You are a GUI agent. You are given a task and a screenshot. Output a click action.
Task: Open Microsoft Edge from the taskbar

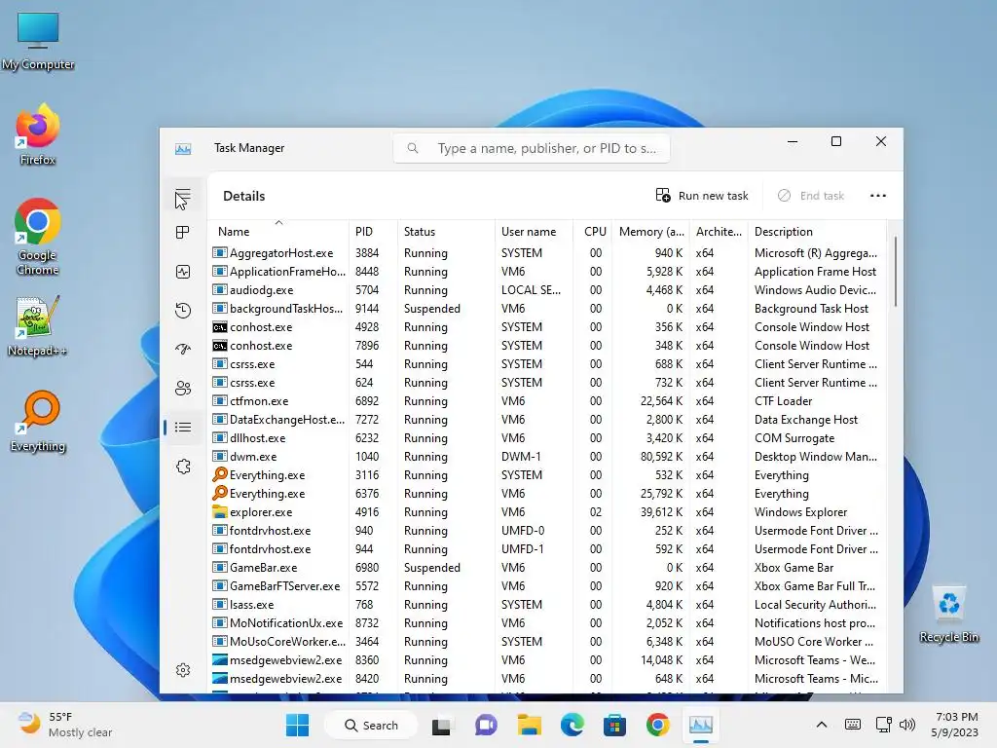click(x=572, y=725)
